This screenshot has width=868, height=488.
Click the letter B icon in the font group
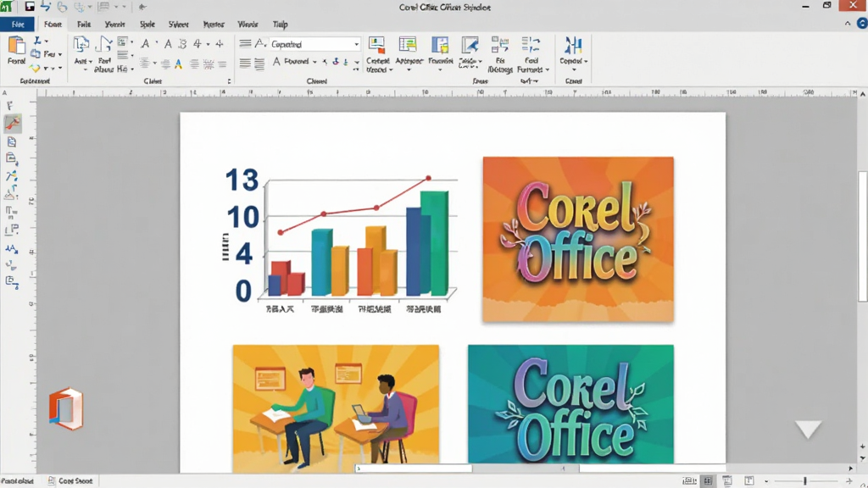(x=182, y=44)
